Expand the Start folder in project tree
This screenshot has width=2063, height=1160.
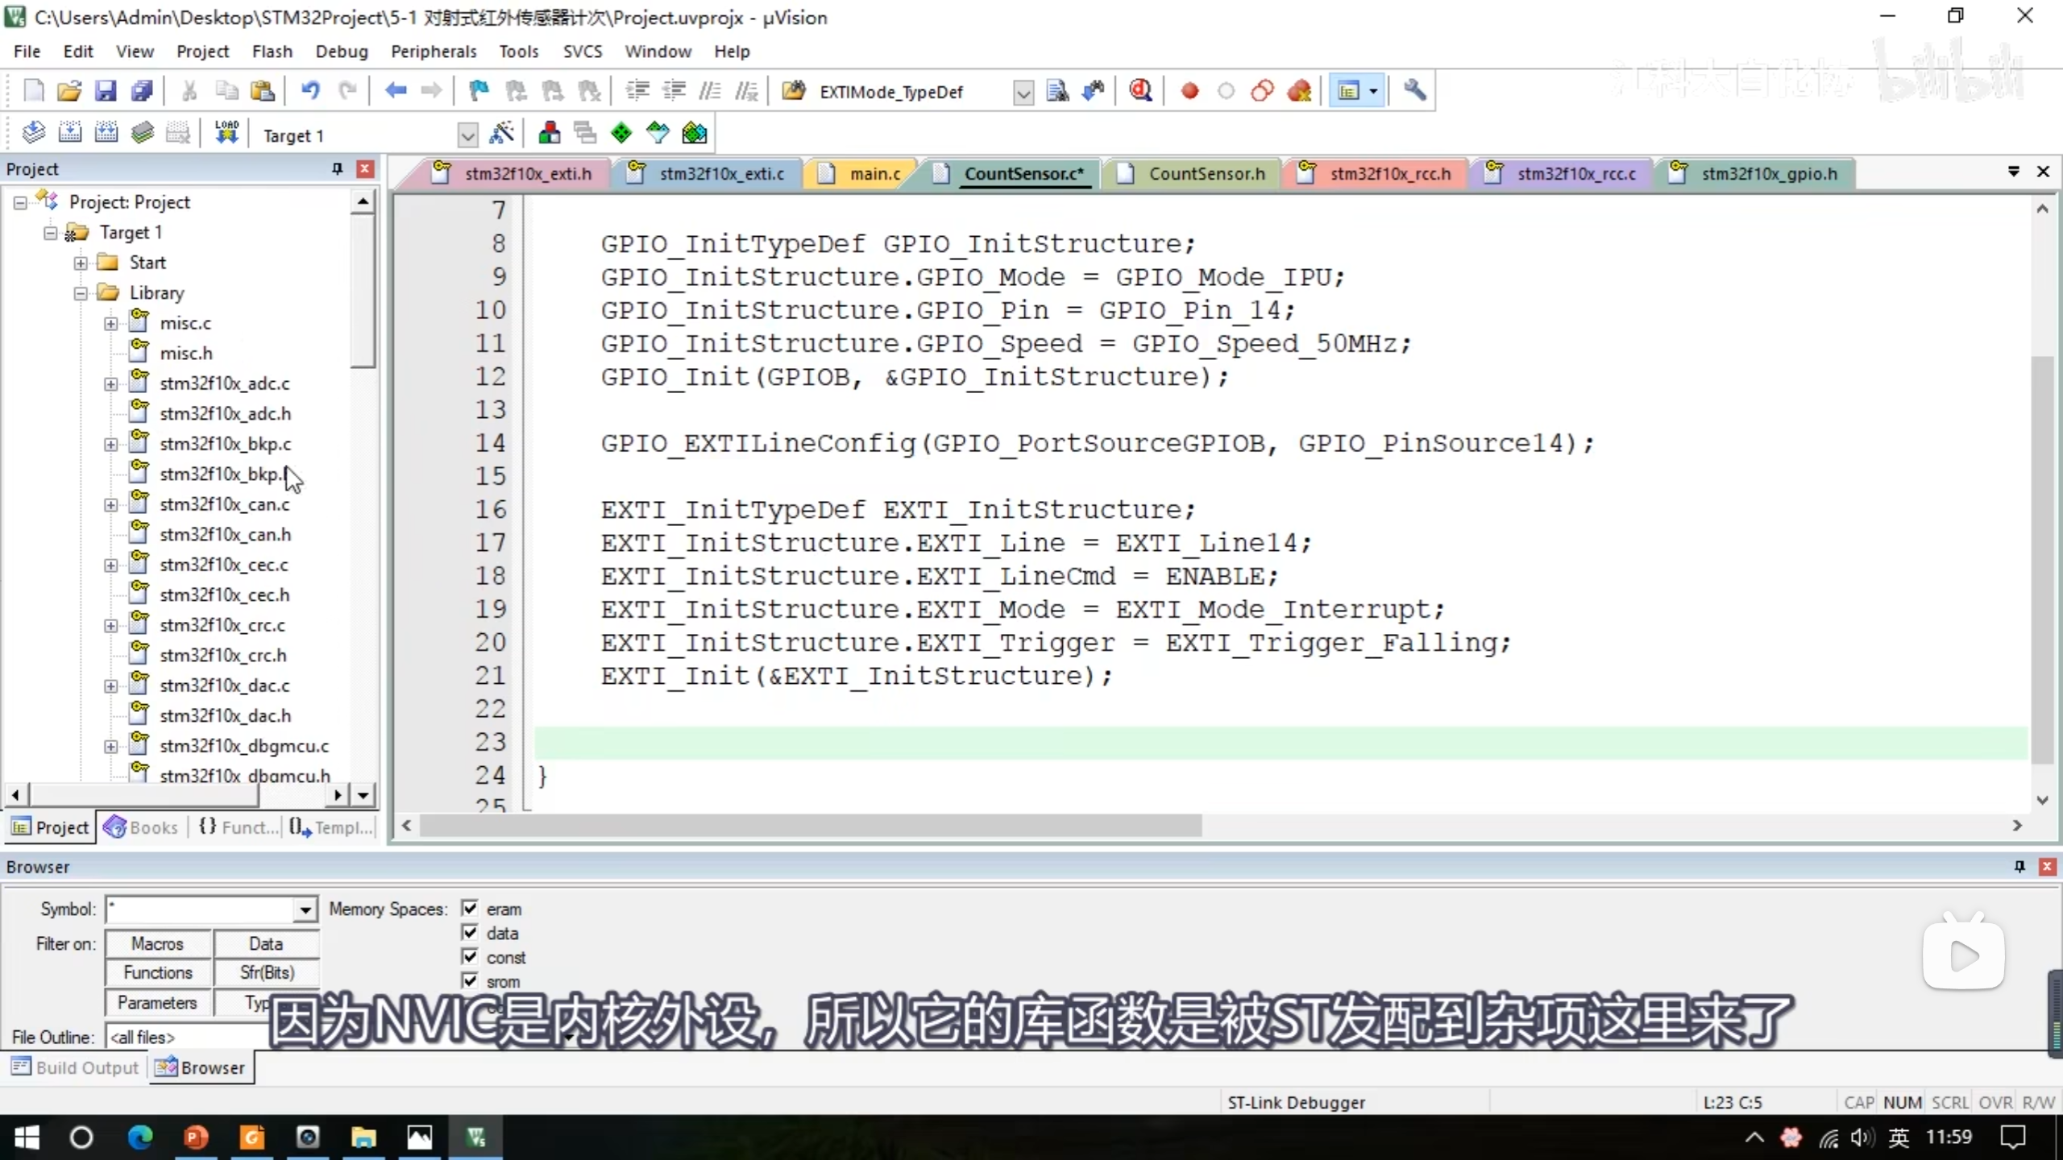tap(81, 263)
